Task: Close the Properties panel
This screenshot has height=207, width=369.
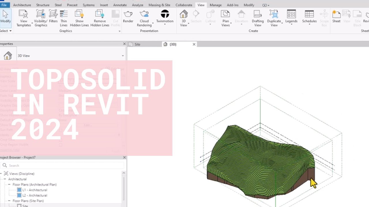Action: [125, 44]
